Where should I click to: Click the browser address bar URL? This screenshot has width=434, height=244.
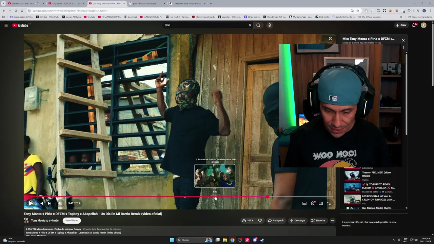coord(71,11)
